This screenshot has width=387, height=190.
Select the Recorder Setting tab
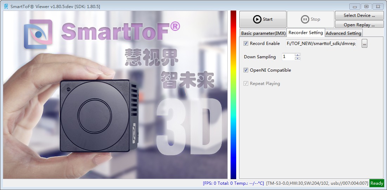(x=305, y=33)
